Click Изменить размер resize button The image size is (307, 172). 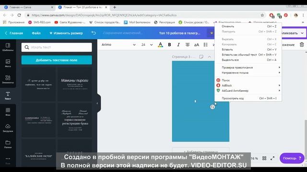(x=66, y=33)
